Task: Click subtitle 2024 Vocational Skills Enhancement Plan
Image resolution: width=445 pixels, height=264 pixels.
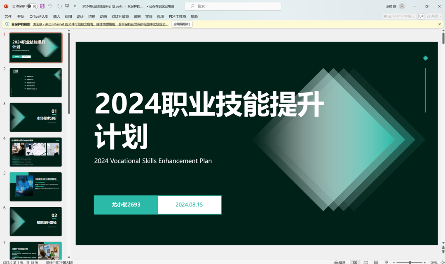Action: tap(153, 161)
